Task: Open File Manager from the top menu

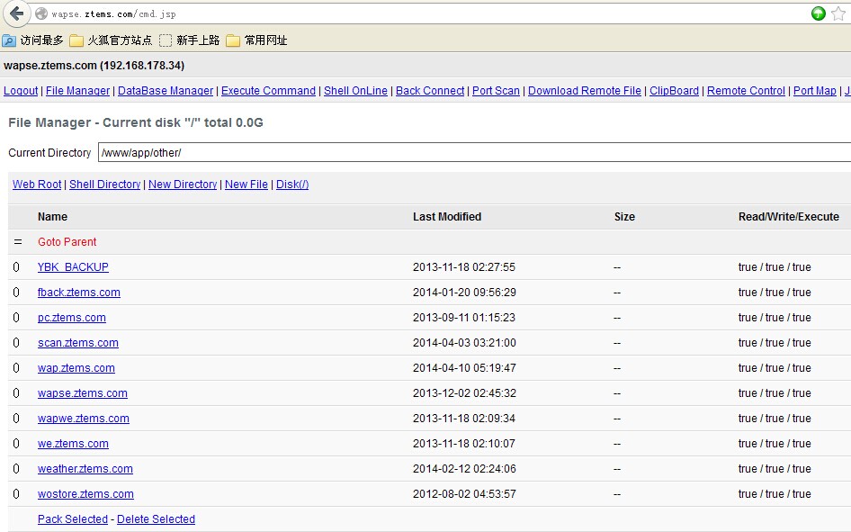Action: click(77, 91)
